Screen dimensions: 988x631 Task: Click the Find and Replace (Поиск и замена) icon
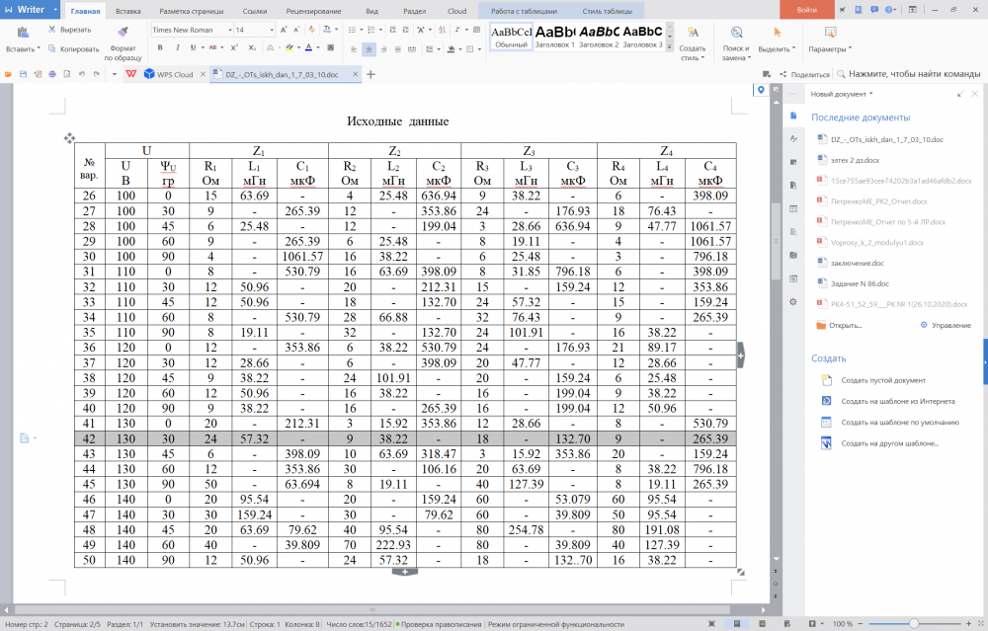point(735,34)
